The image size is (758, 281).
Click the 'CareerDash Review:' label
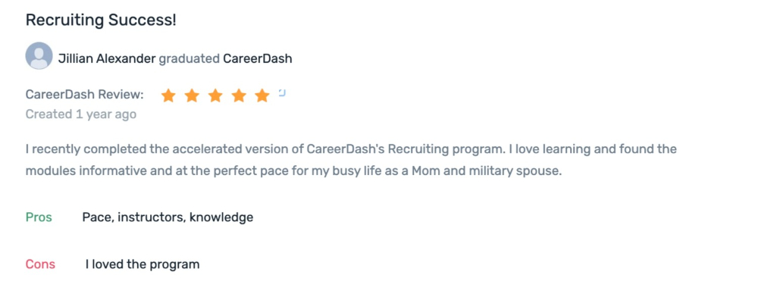pos(85,95)
